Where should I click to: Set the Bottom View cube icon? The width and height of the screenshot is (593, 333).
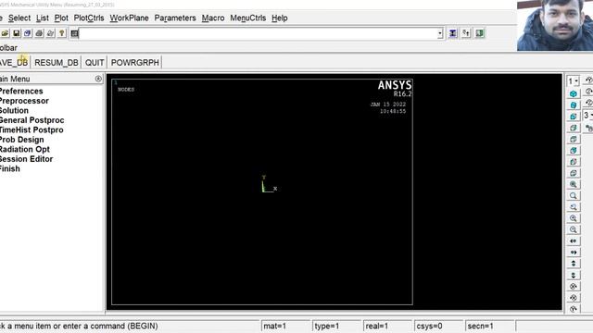tap(574, 173)
